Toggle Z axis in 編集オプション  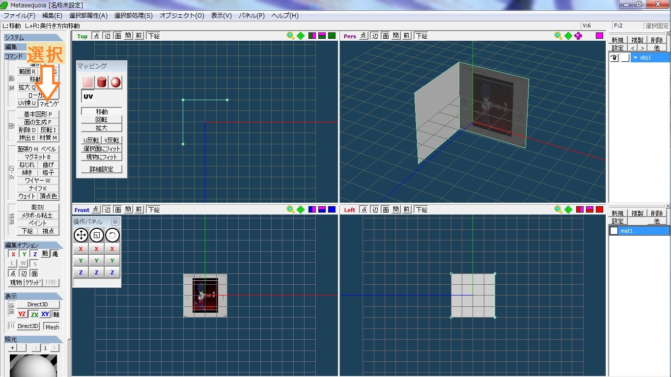35,254
